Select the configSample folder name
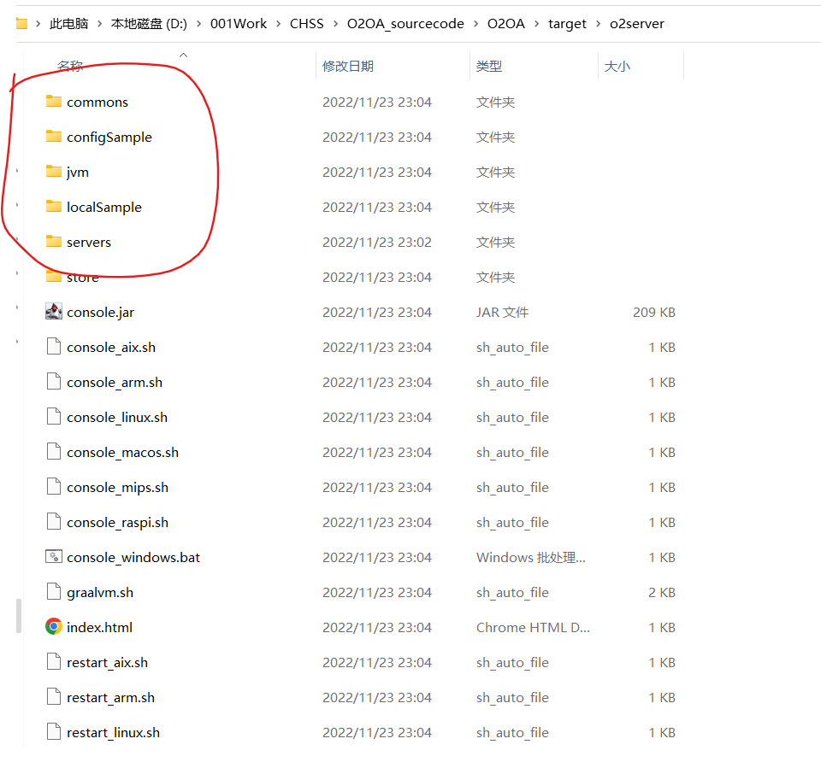This screenshot has height=762, width=821. (109, 137)
